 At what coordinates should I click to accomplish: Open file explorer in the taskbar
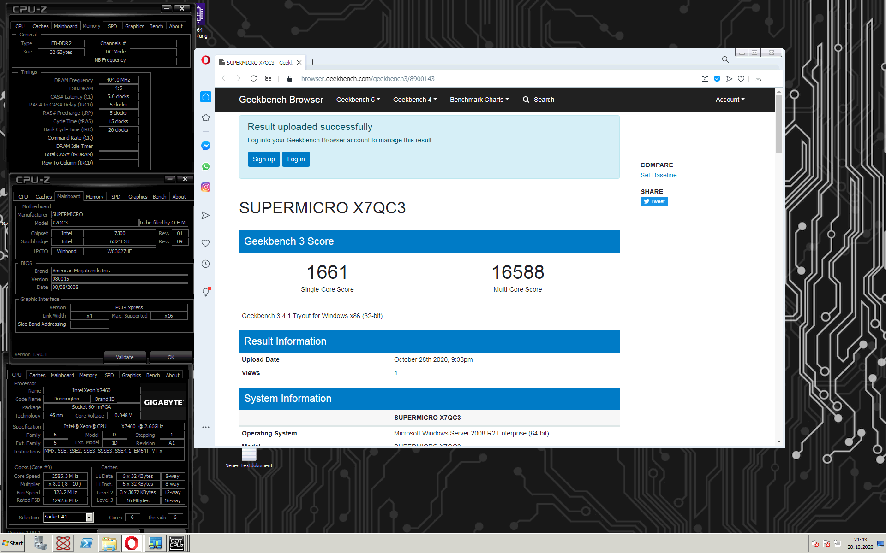coord(109,543)
